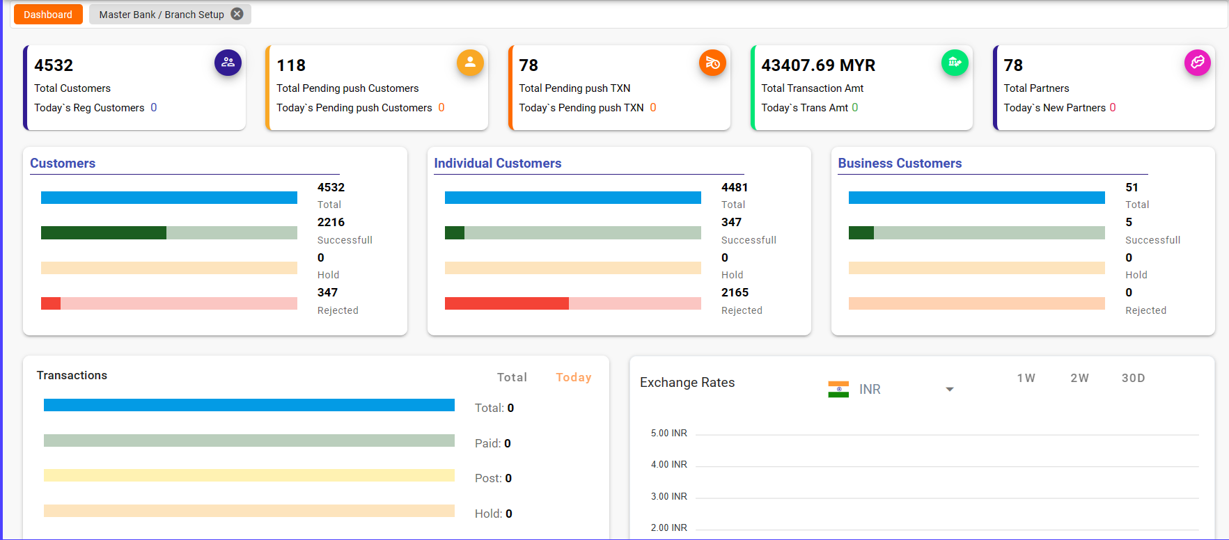Click the 4532 Total Customers card value
Viewport: 1229px width, 540px height.
coord(54,65)
